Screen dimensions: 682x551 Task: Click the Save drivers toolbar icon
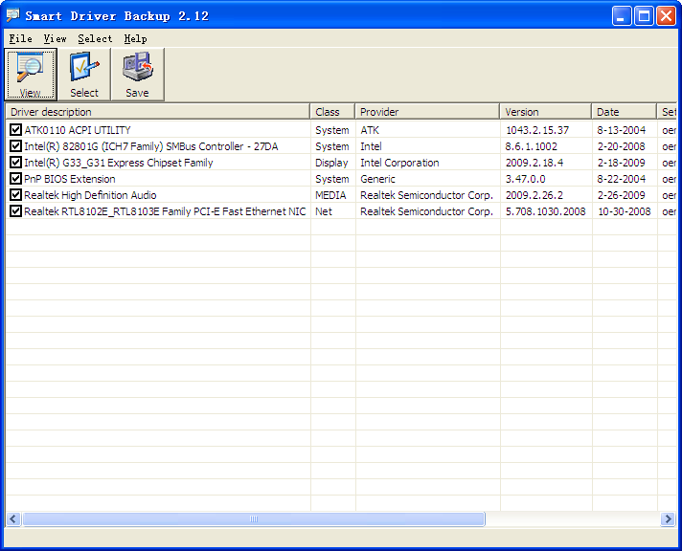[x=137, y=74]
